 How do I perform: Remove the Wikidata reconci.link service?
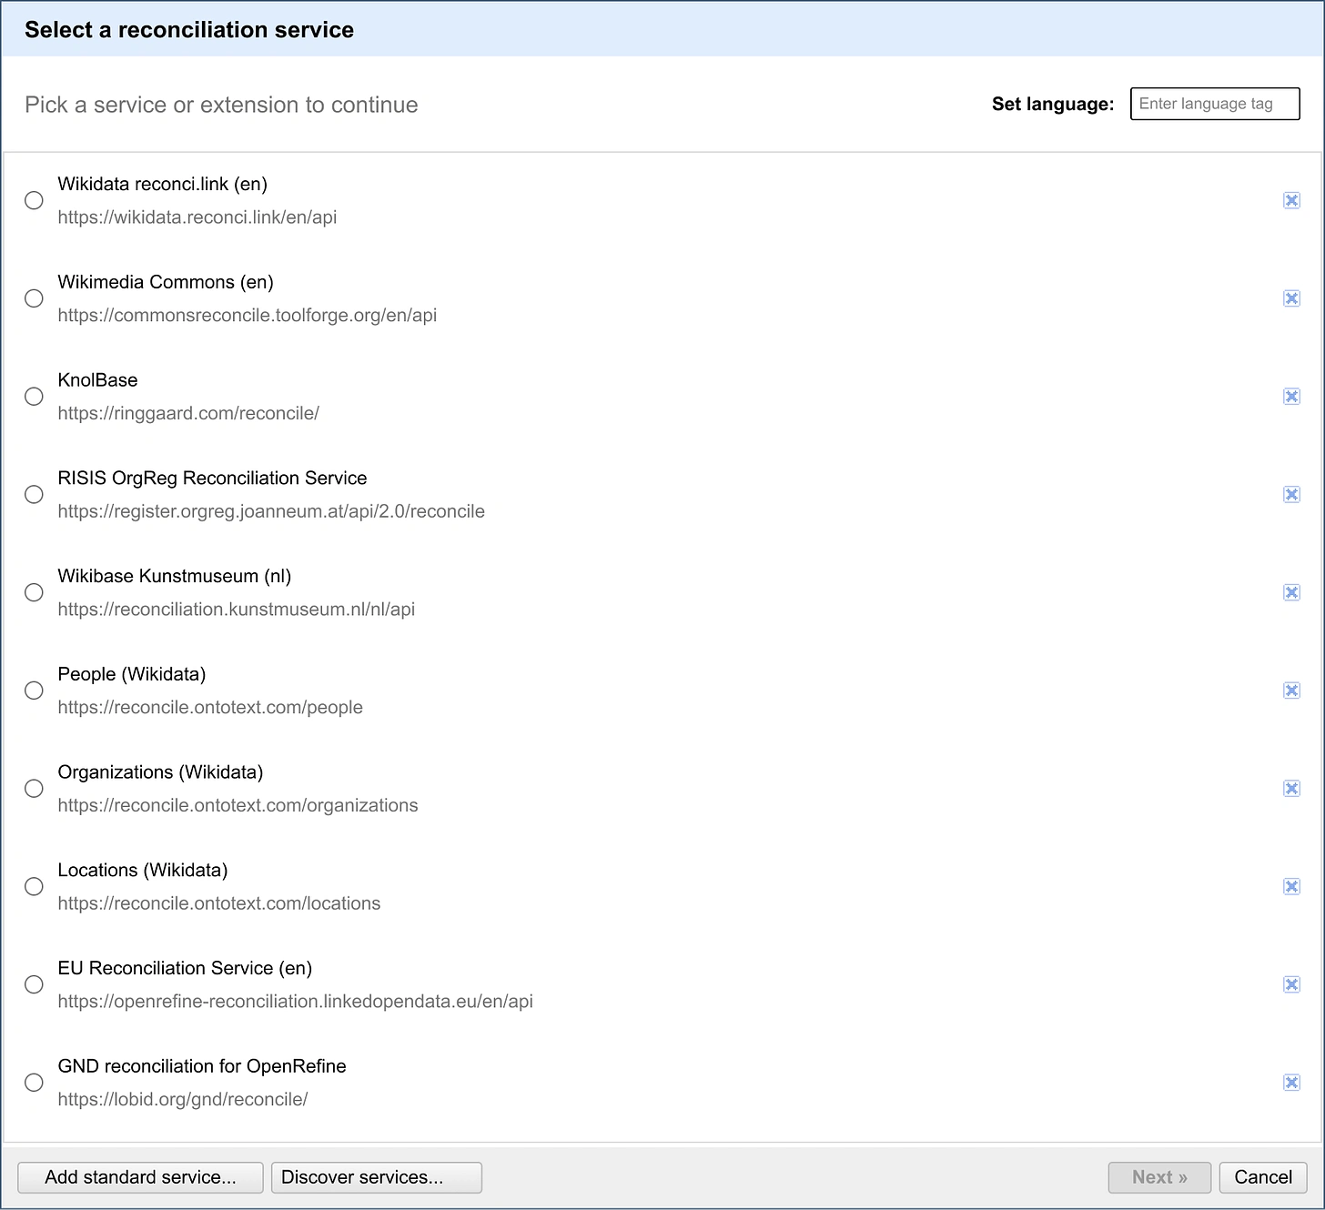1291,200
